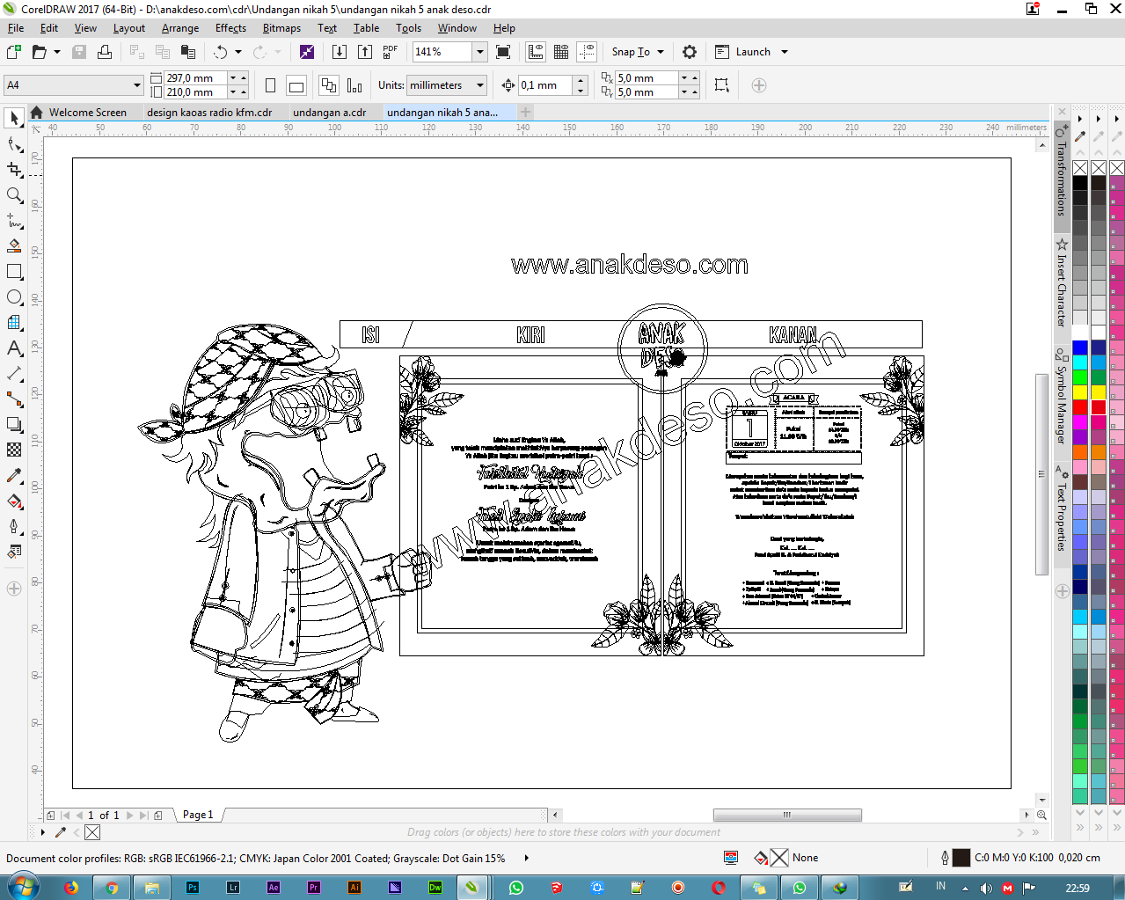Toggle Show grid button
Image resolution: width=1125 pixels, height=900 pixels.
click(561, 52)
